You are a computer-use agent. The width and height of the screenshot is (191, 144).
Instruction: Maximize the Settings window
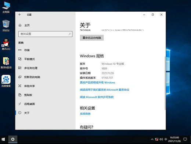tap(153, 15)
